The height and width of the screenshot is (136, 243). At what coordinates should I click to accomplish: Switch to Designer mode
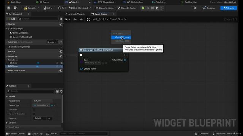tap(209, 8)
